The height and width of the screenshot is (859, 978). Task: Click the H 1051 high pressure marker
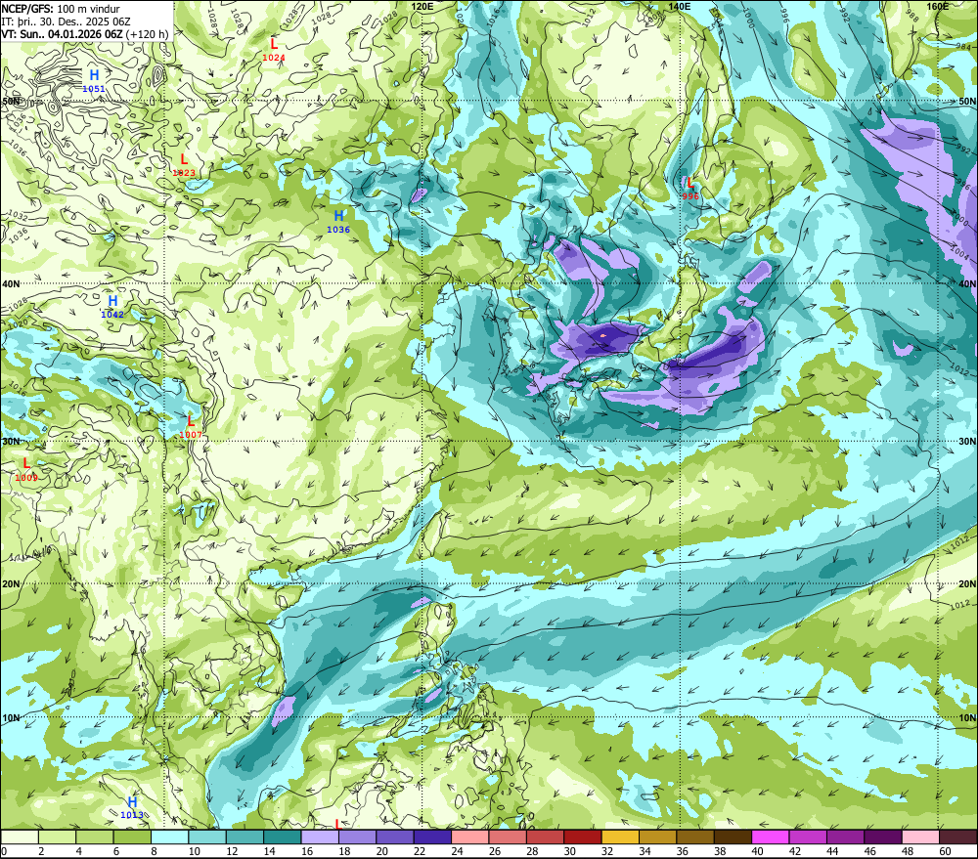coord(94,81)
